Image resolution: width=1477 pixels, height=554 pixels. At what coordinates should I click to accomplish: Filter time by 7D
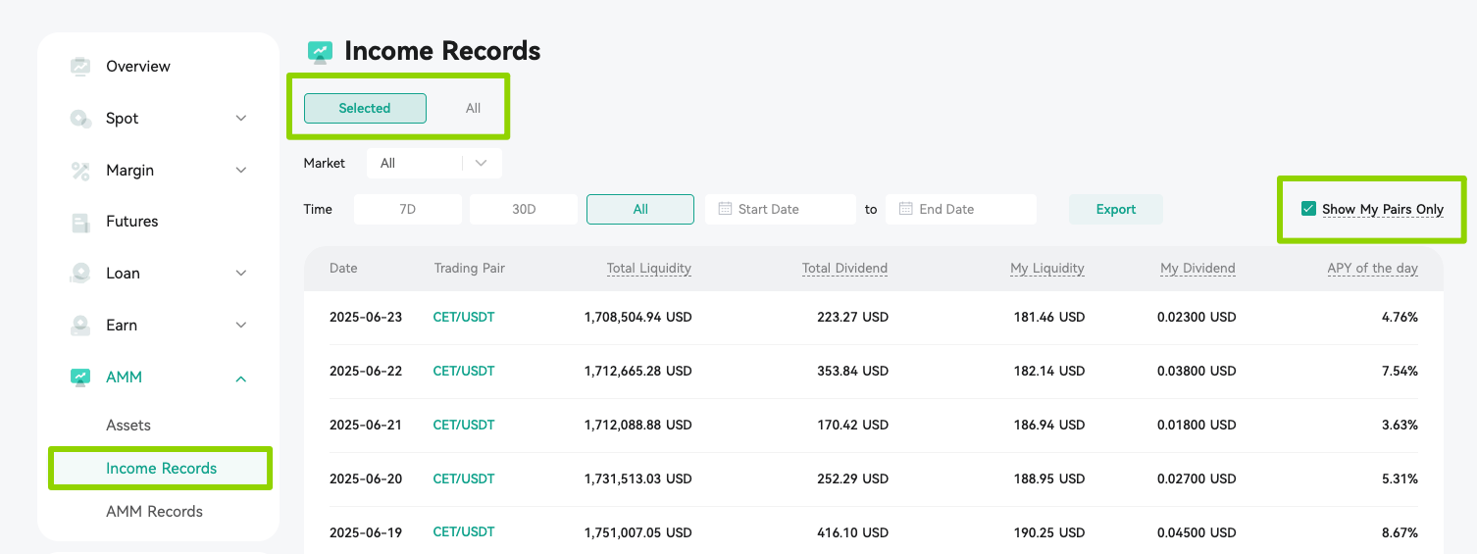[x=408, y=210]
